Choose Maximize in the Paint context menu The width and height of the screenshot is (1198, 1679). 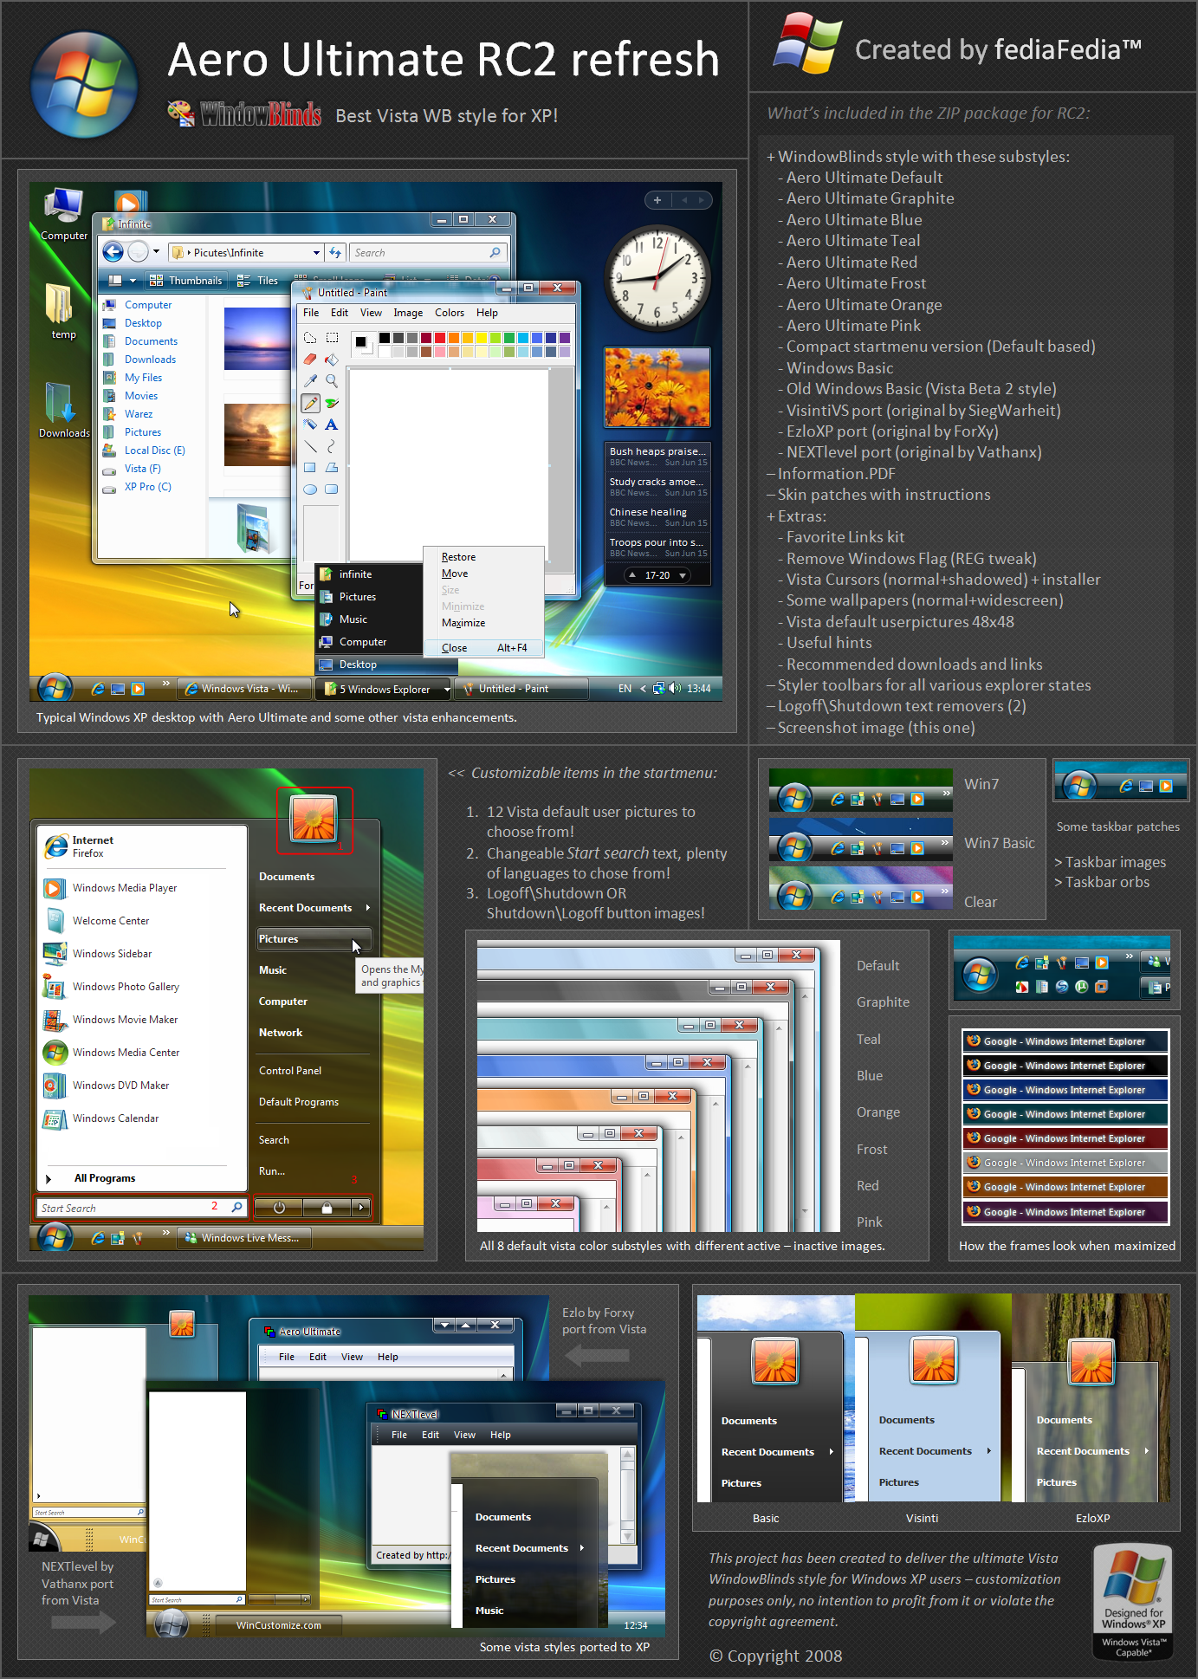coord(463,623)
